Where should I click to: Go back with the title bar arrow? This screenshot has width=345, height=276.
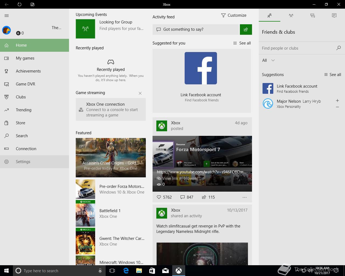[x=6, y=4]
